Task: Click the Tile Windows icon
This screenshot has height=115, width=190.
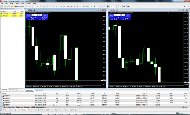Action: click(108, 6)
